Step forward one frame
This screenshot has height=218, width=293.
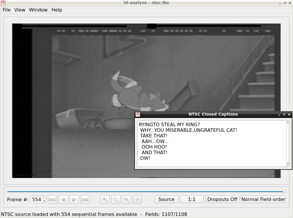(x=74, y=199)
